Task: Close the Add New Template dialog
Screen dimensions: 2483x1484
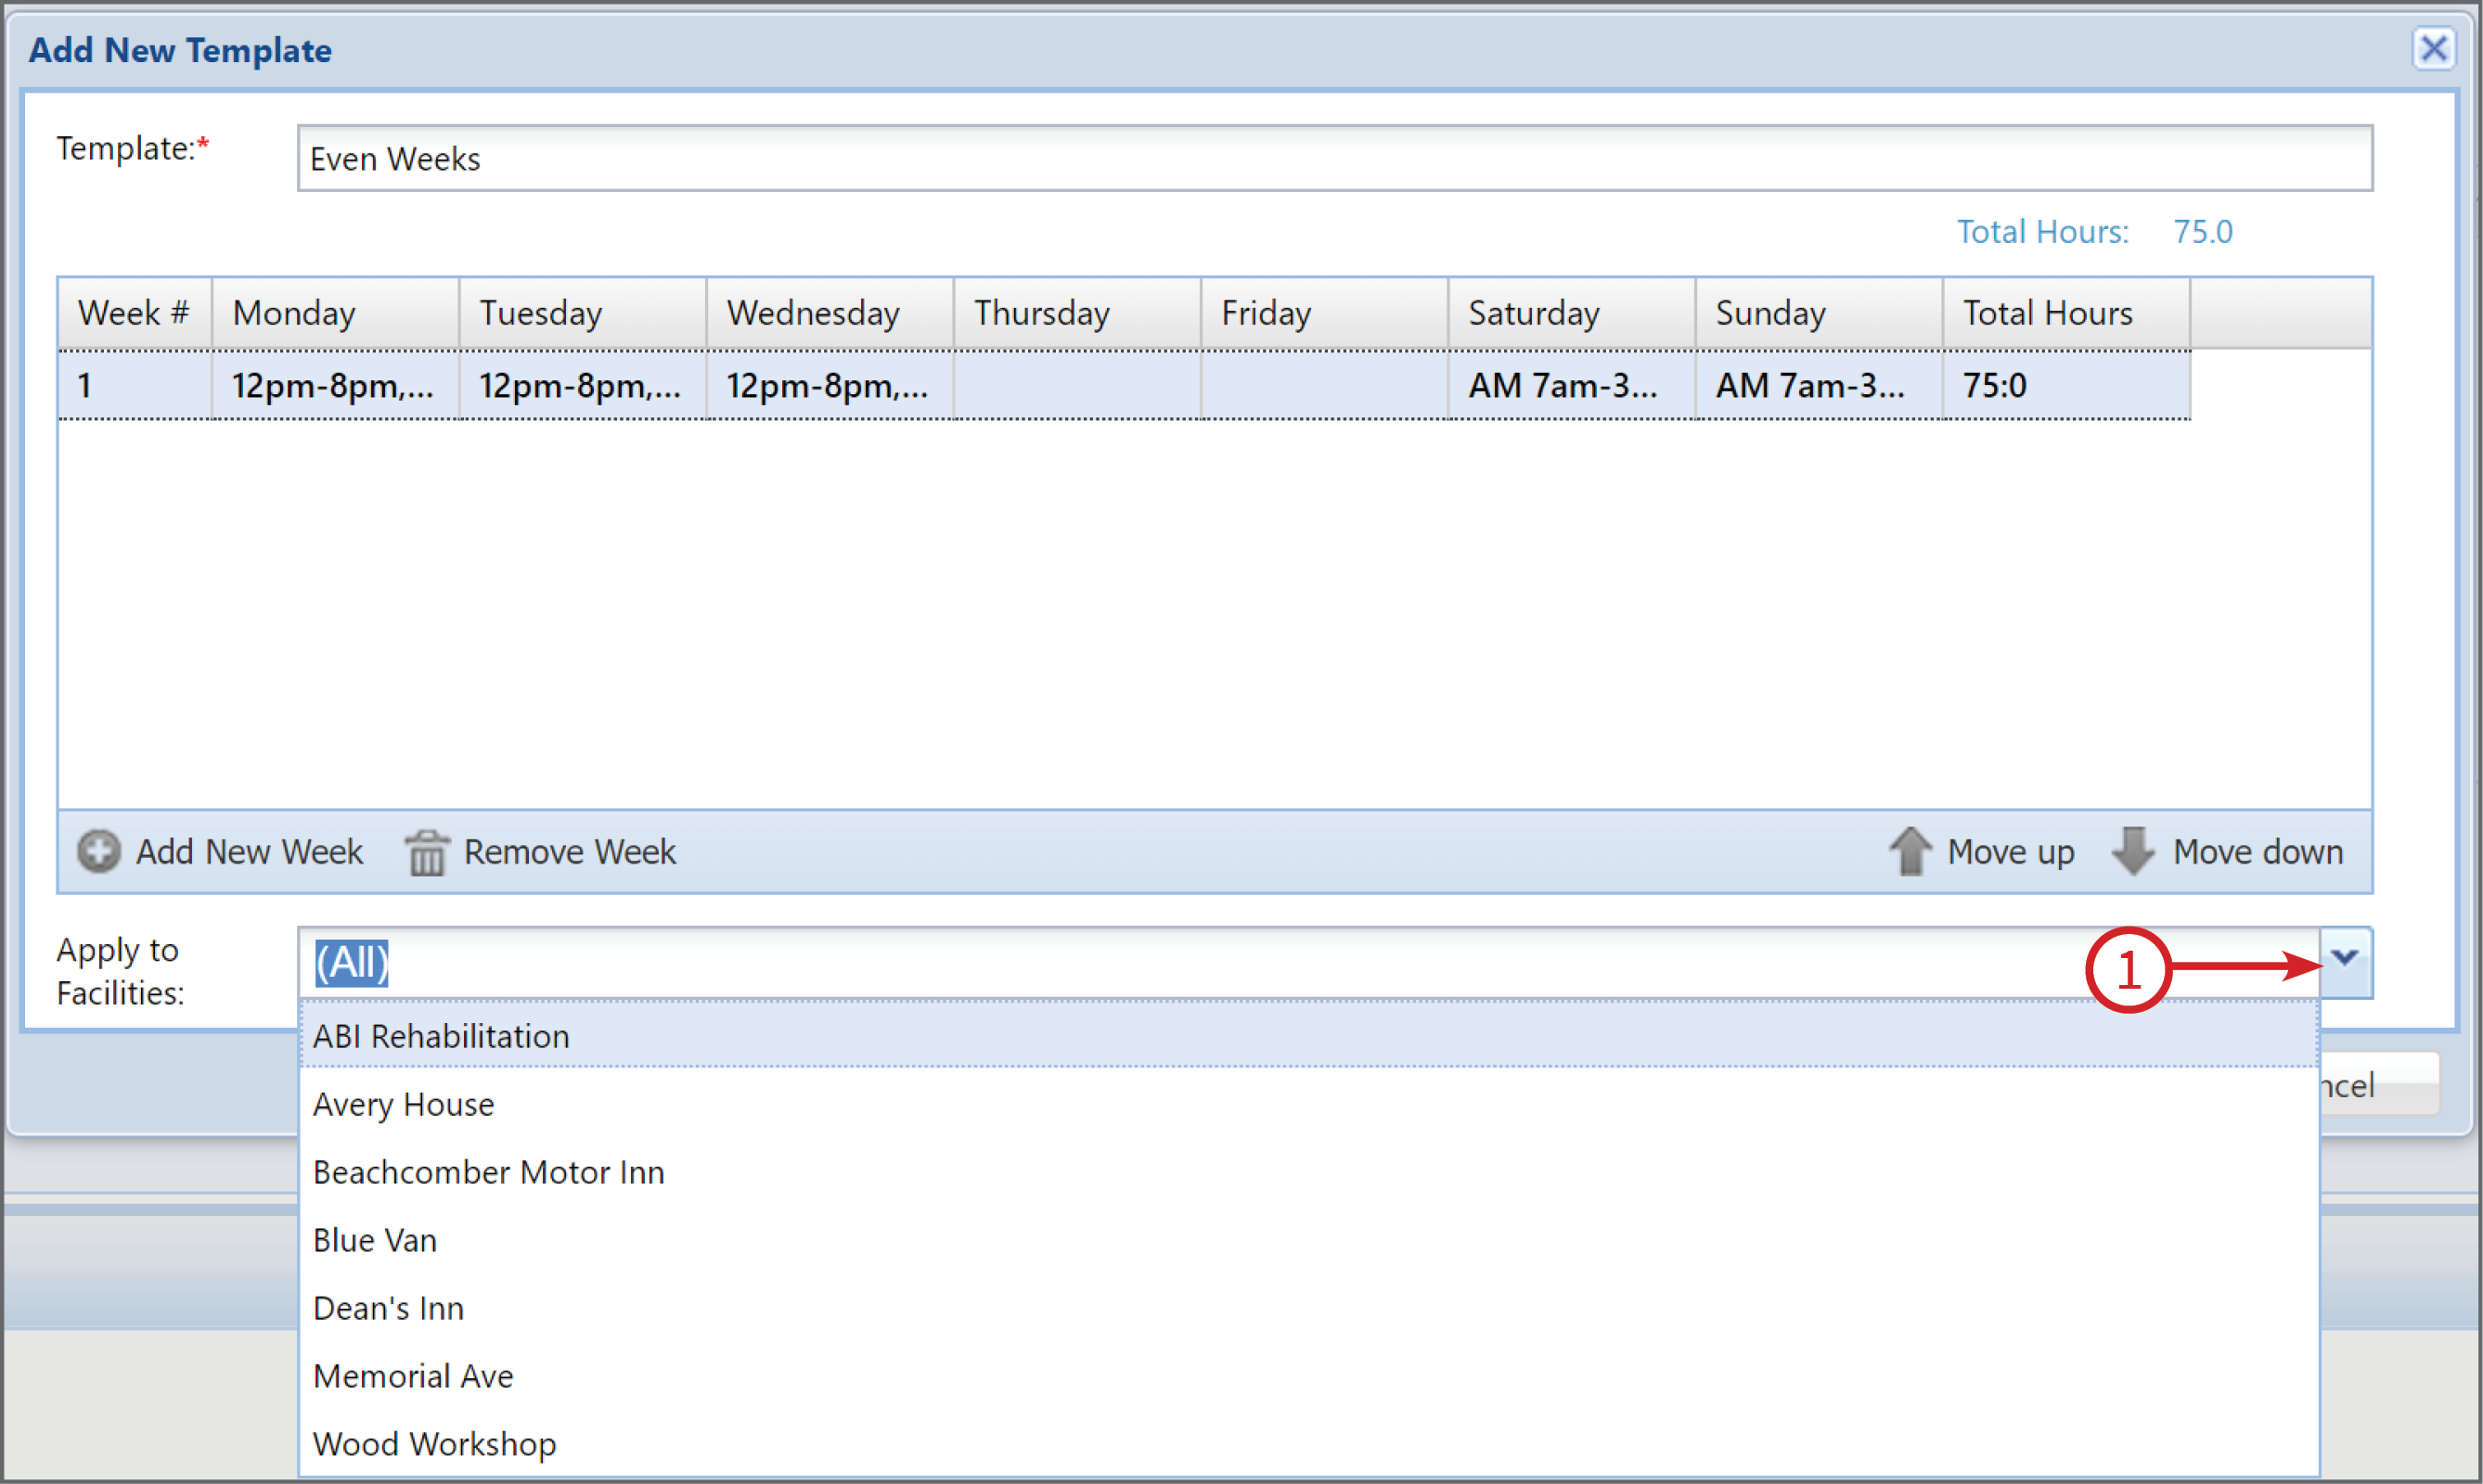Action: coord(2433,48)
